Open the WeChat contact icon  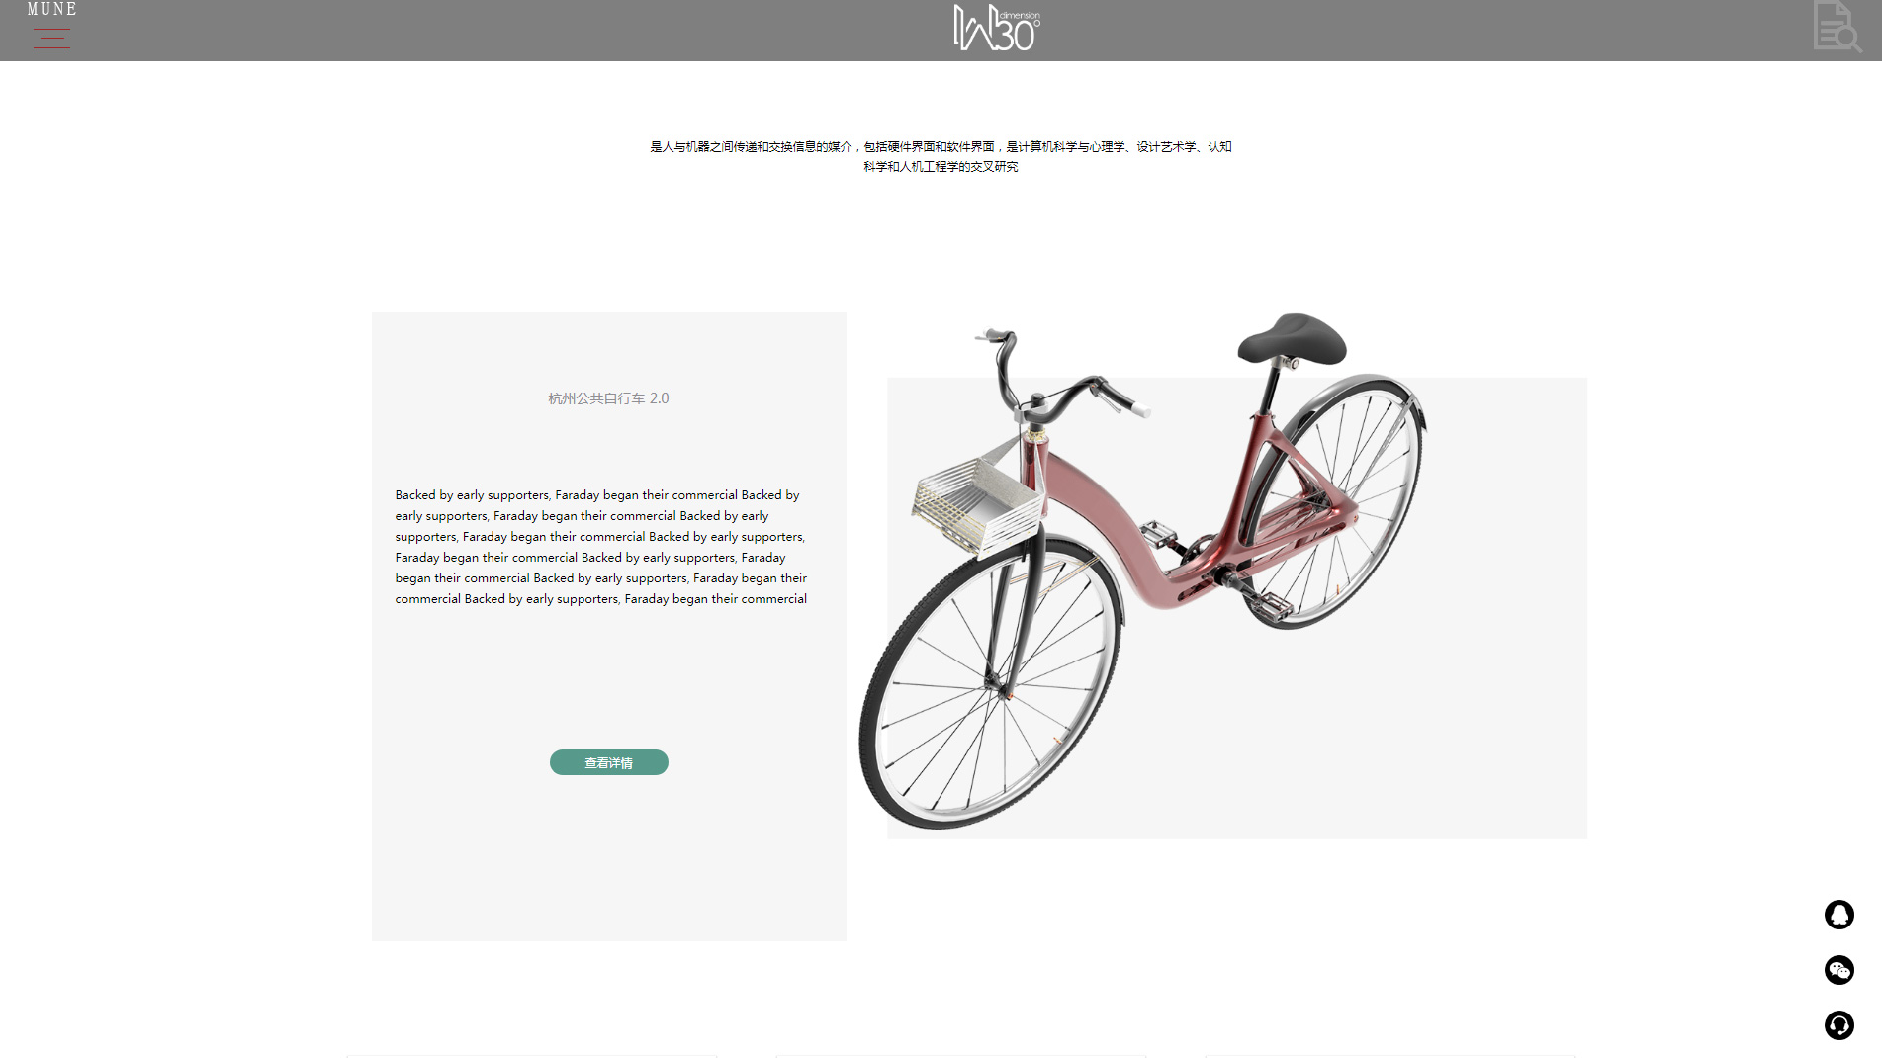tap(1839, 970)
